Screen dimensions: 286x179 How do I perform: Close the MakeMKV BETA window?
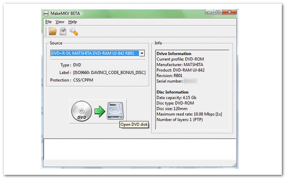click(230, 12)
